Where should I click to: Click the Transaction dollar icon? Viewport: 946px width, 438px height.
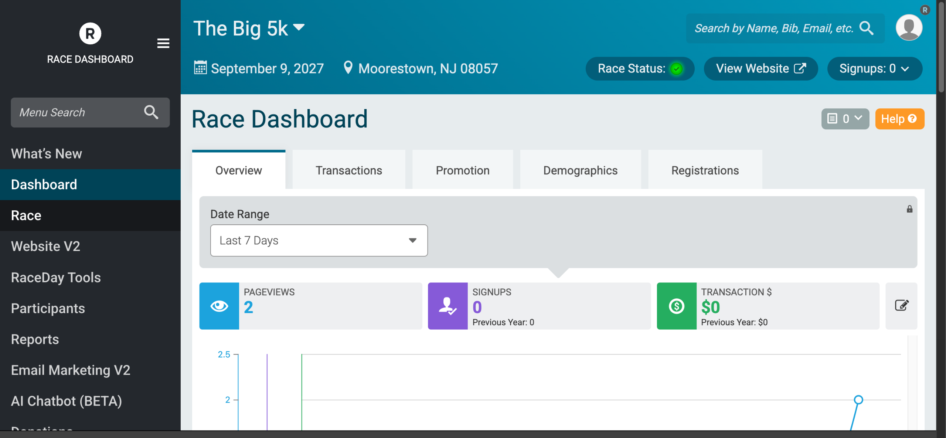[x=677, y=306]
